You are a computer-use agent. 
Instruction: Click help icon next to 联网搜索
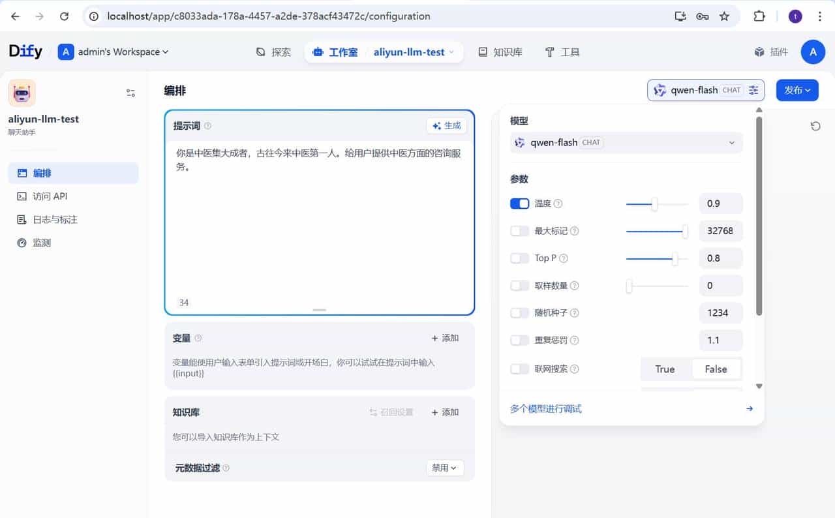coord(574,369)
